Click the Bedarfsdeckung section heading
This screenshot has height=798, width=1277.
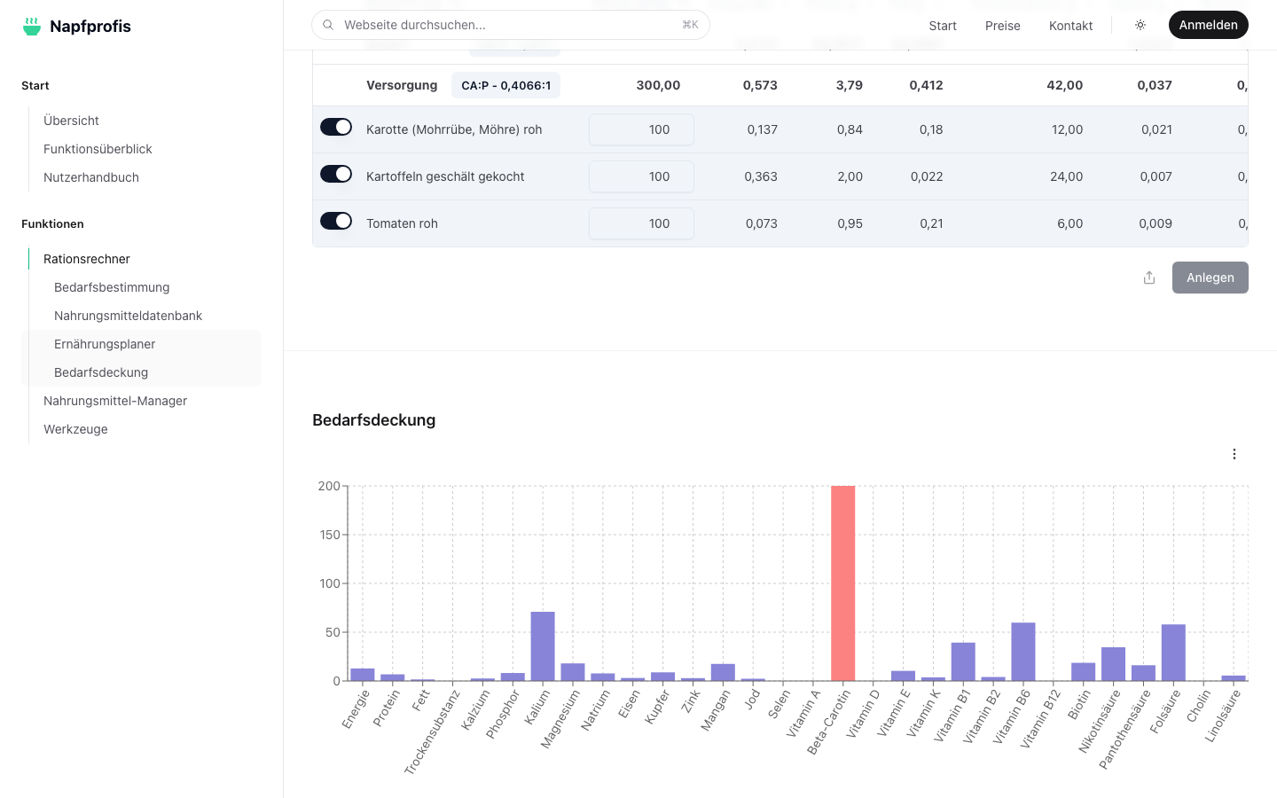[373, 420]
